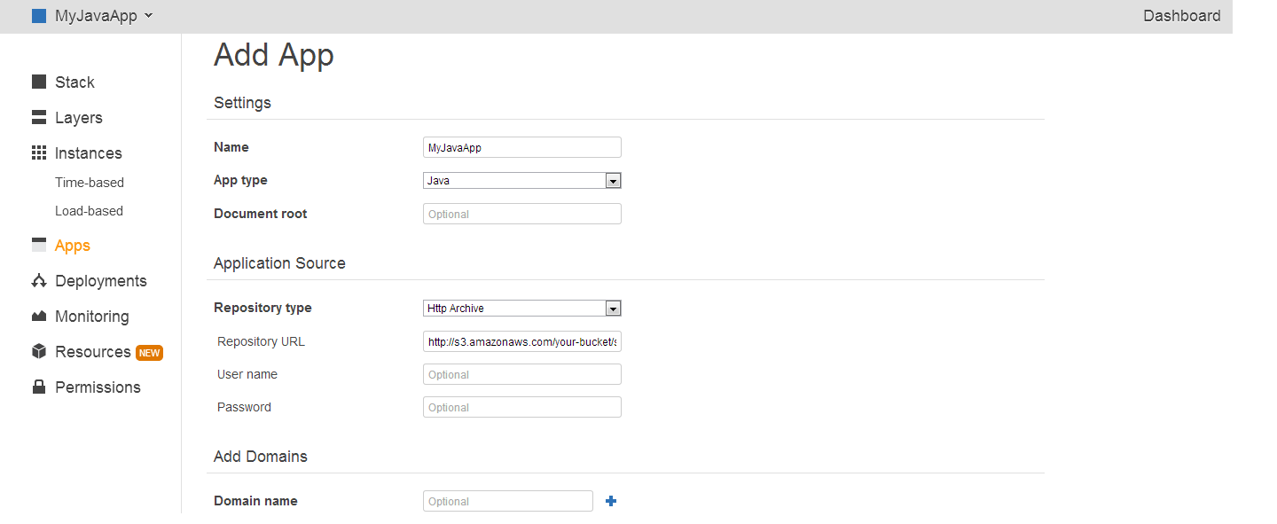The height and width of the screenshot is (524, 1277).
Task: Click the Name input field
Action: point(522,147)
